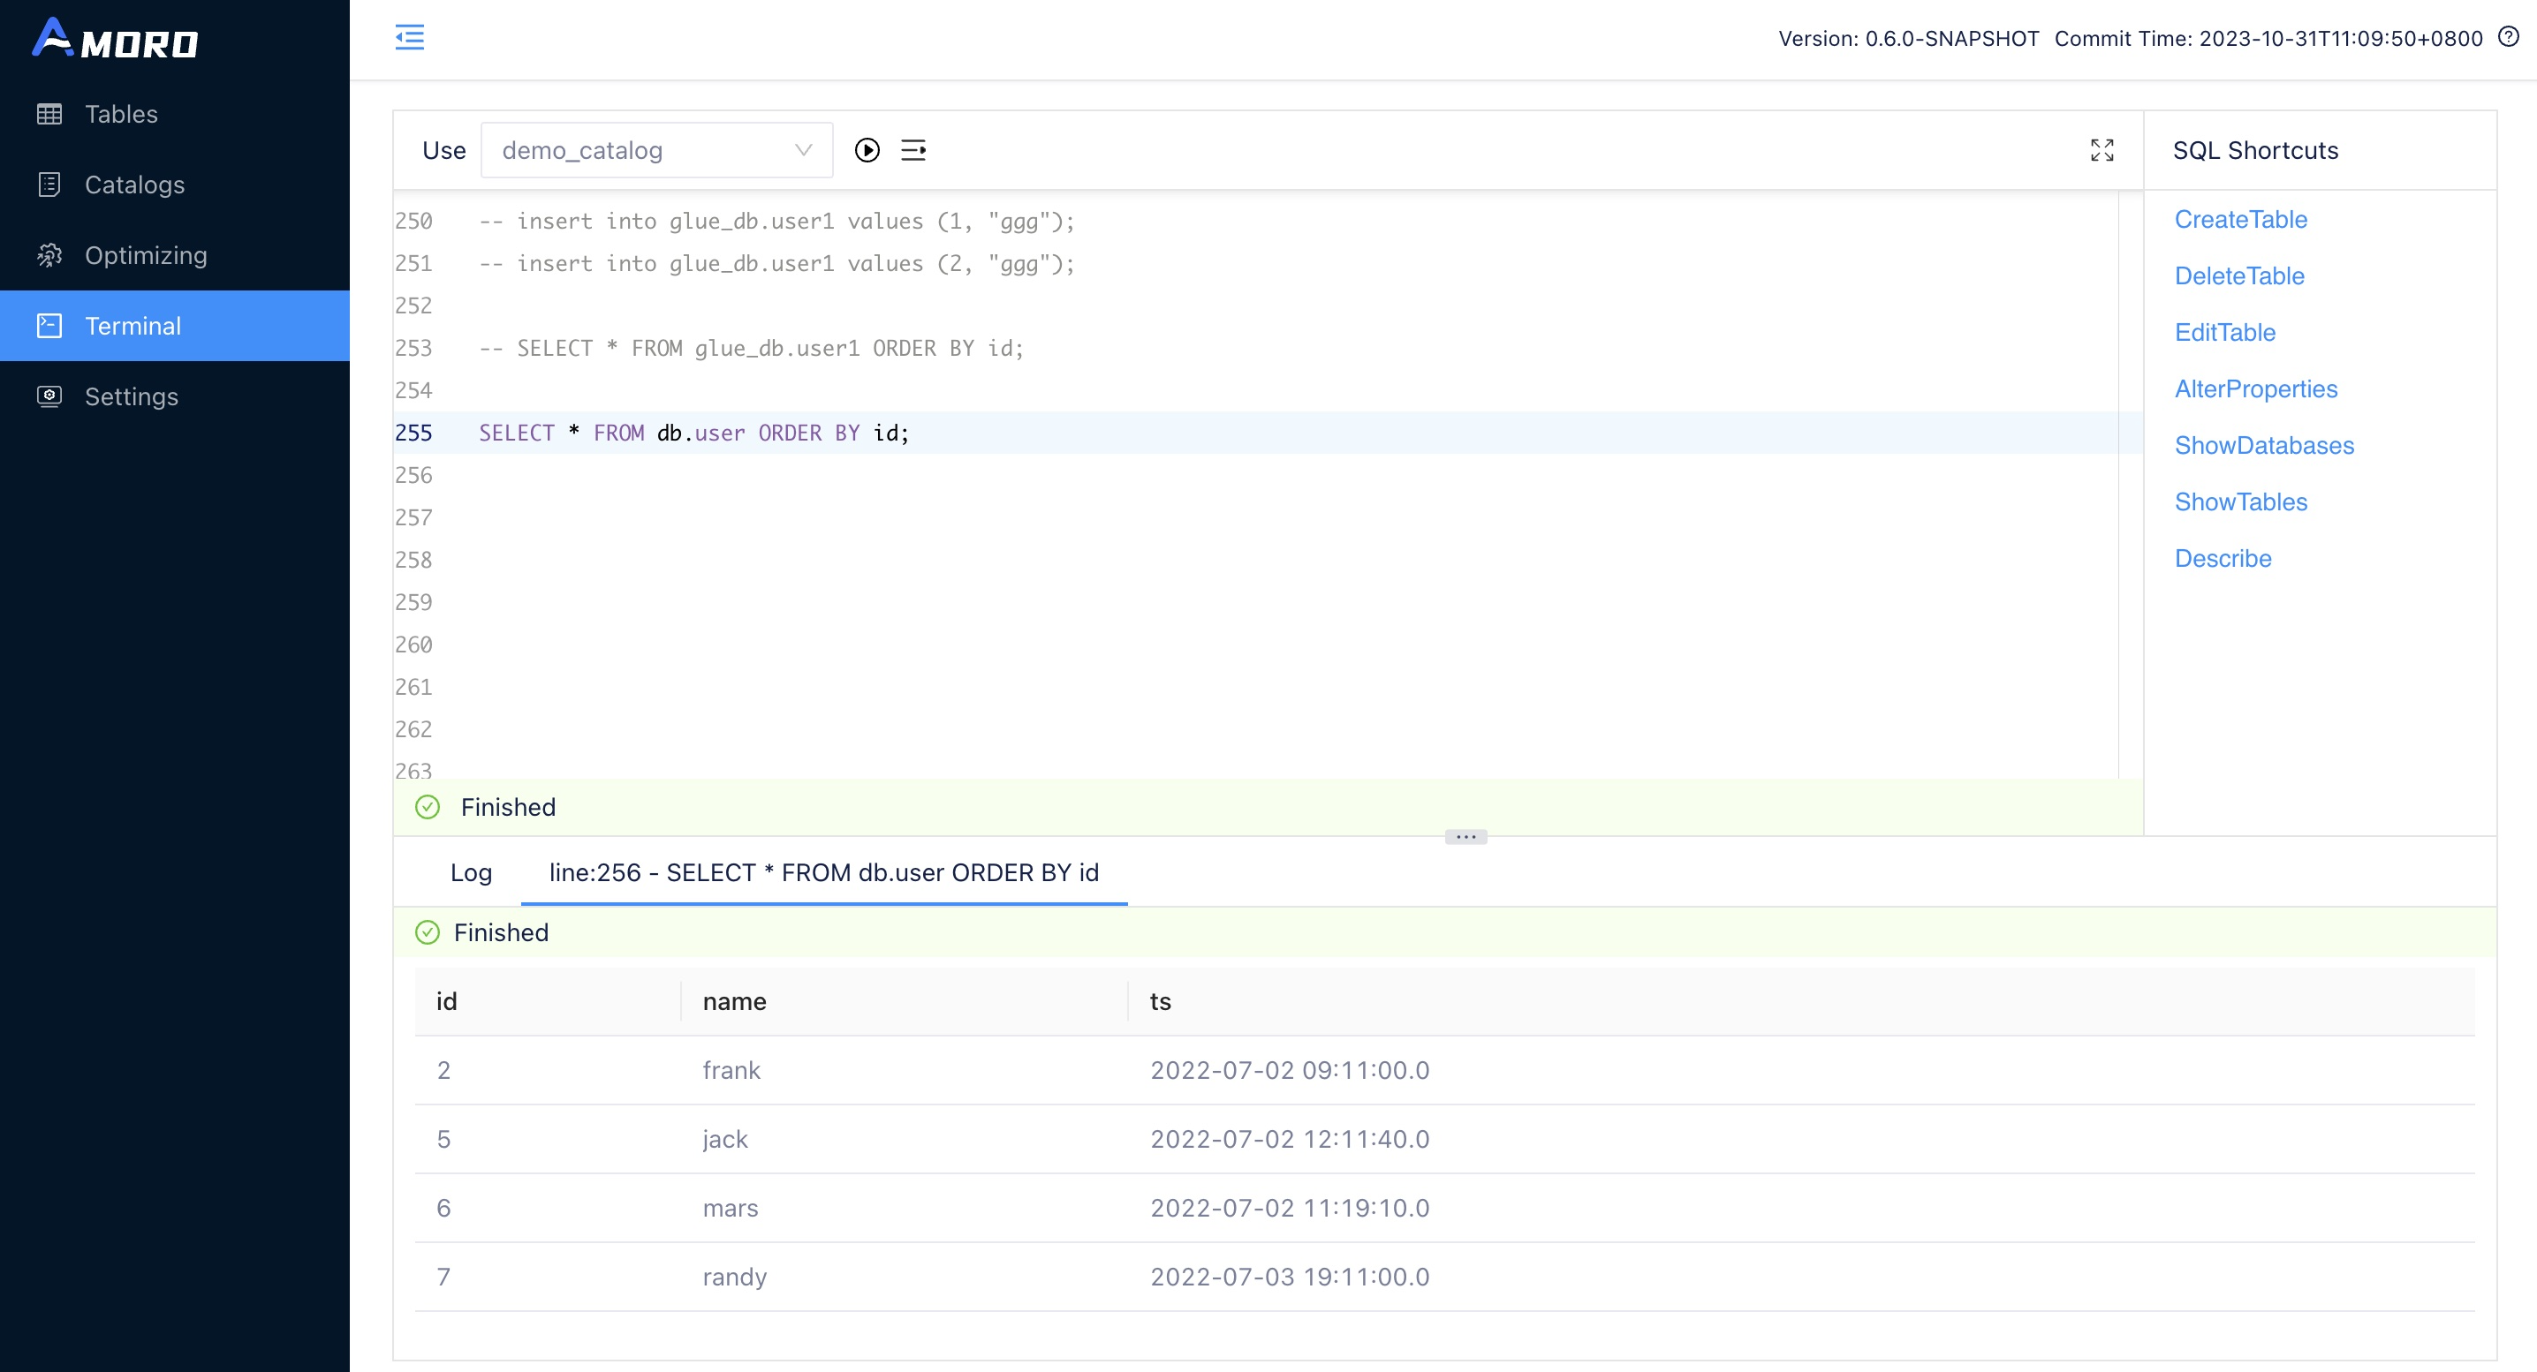2537x1372 pixels.
Task: Click the CreateTable shortcut link
Action: click(x=2240, y=220)
